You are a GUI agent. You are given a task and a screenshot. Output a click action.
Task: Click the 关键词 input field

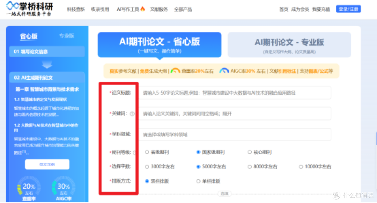(x=235, y=114)
